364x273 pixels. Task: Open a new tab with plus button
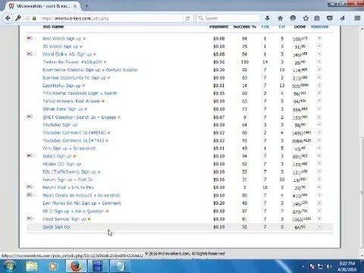(86, 6)
